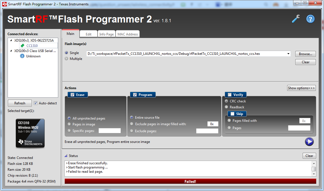Select Entire source file option

132,117
